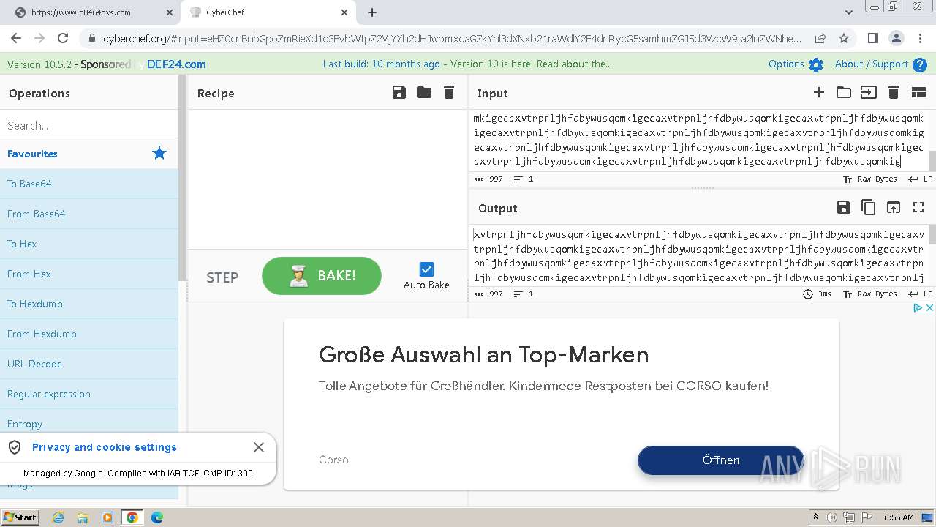Screen dimensions: 936x527
Task: Open Internet Explorer from taskbar
Action: (58, 517)
